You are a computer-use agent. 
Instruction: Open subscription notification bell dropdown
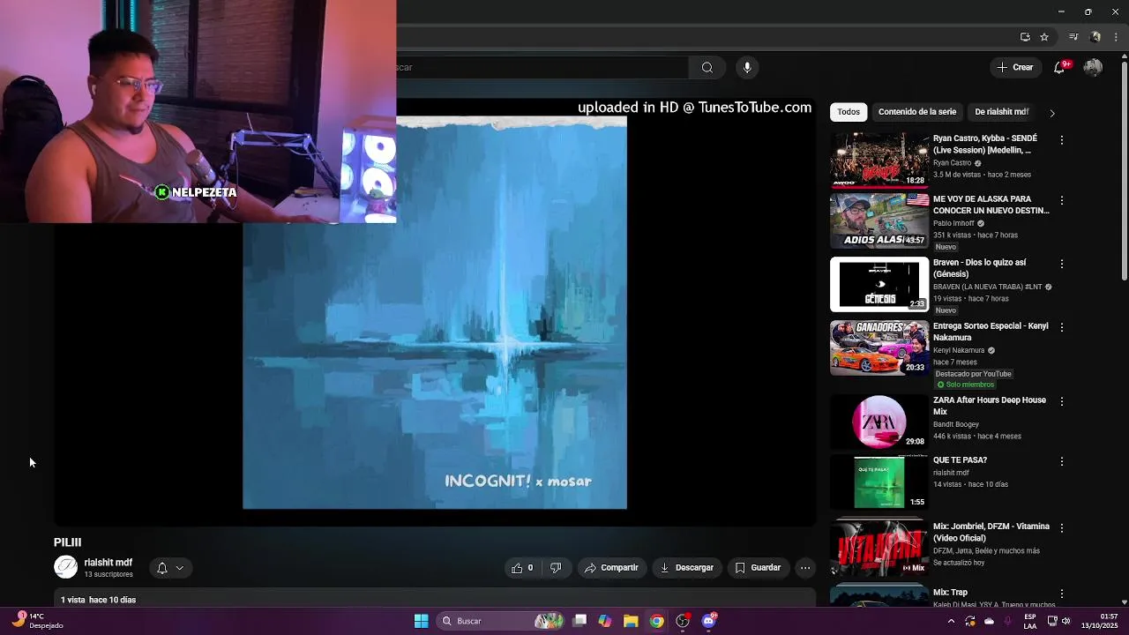[169, 568]
